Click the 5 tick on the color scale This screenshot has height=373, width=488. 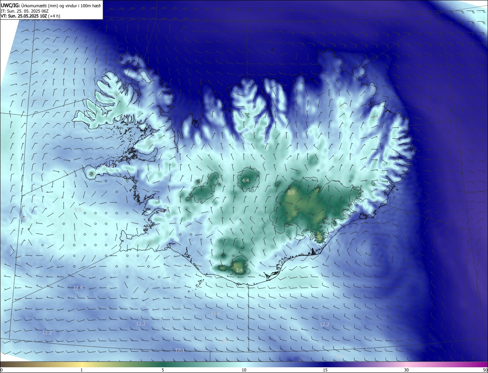[x=163, y=370]
